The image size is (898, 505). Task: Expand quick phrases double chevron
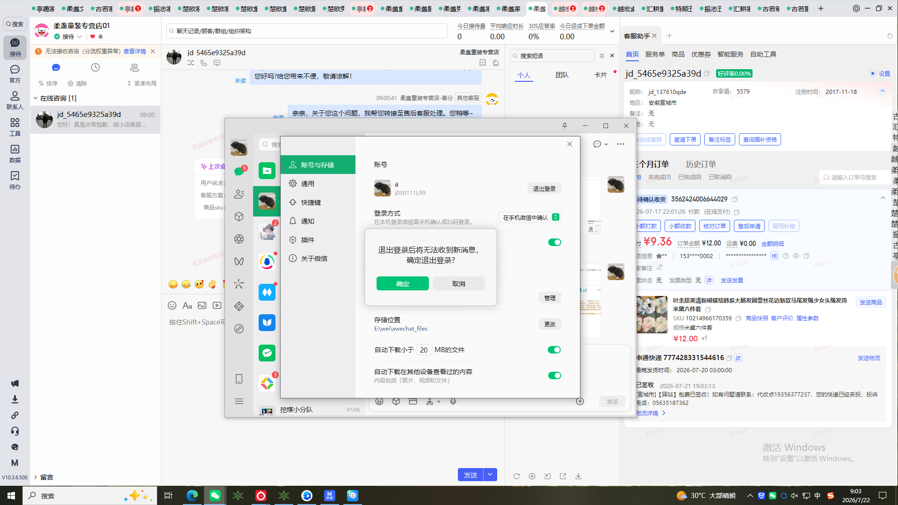602,56
